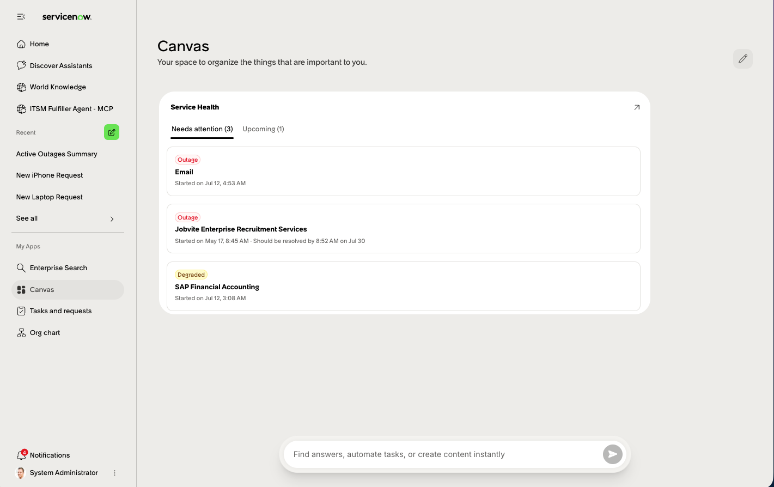The height and width of the screenshot is (487, 774).
Task: Click the 'Should be resolved by 8:52 AM' text
Action: pyautogui.click(x=309, y=241)
